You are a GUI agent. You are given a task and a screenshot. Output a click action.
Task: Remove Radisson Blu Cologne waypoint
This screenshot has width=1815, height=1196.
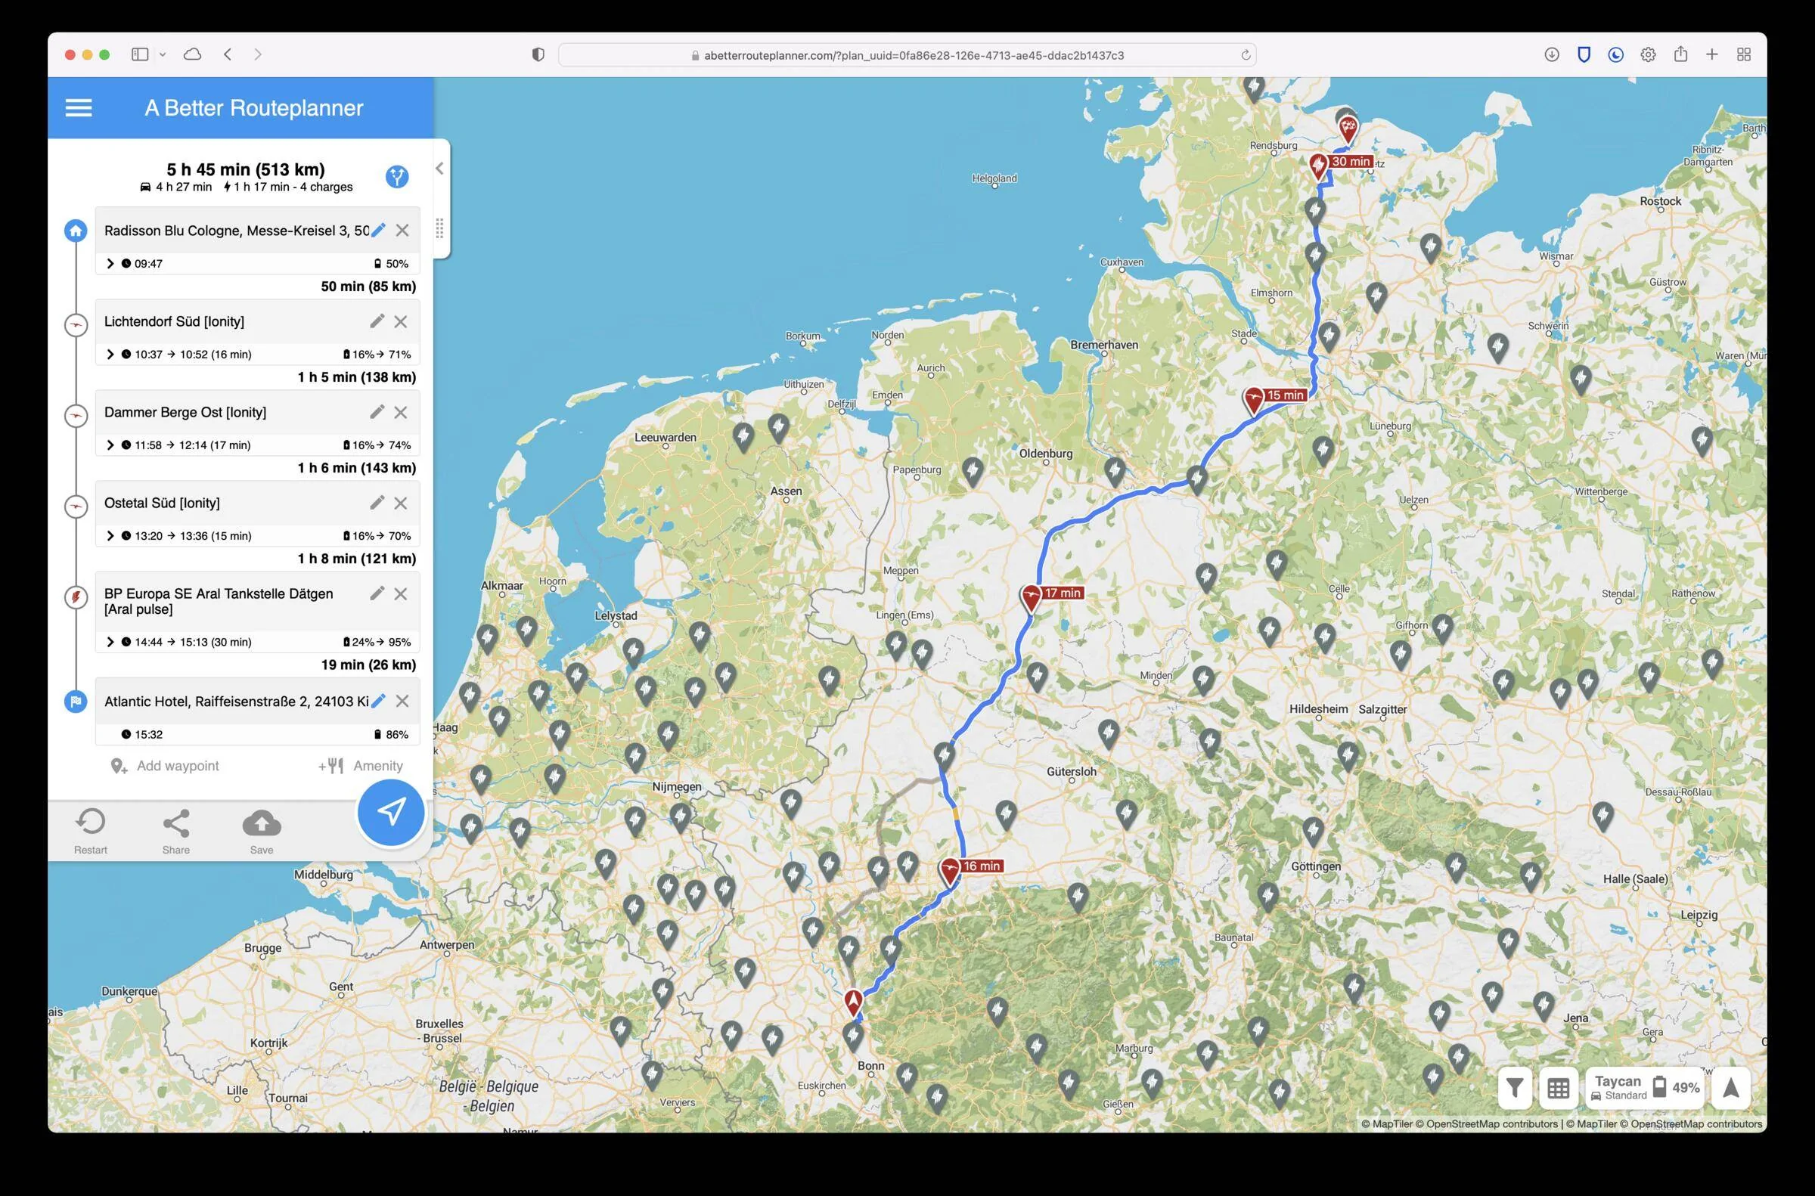pos(402,230)
